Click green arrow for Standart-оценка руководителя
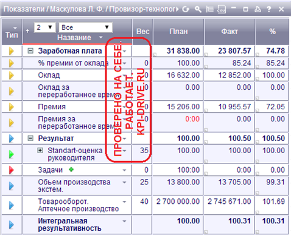 (12, 154)
